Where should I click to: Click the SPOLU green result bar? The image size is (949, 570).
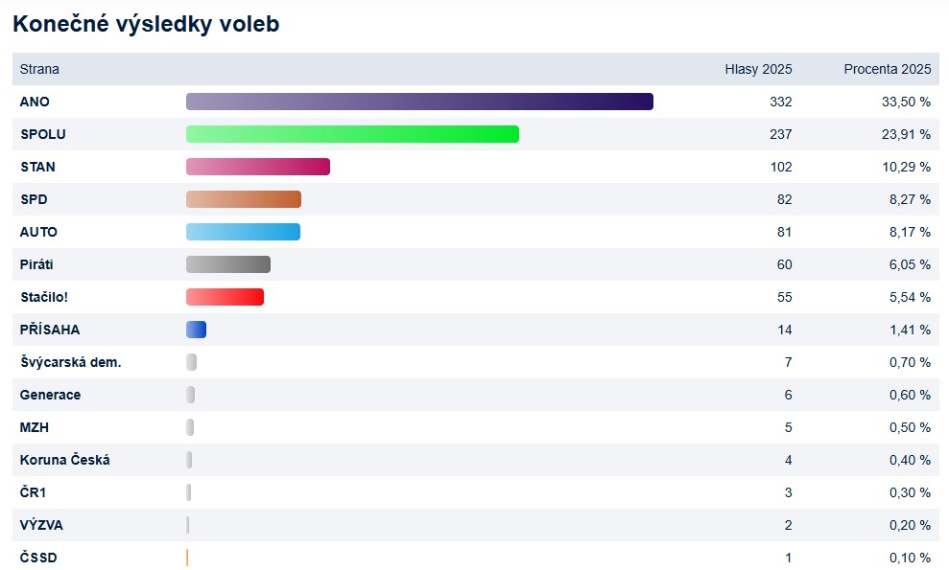coord(352,134)
